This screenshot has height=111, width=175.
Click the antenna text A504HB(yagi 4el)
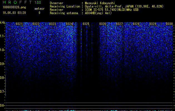click(x=98, y=13)
